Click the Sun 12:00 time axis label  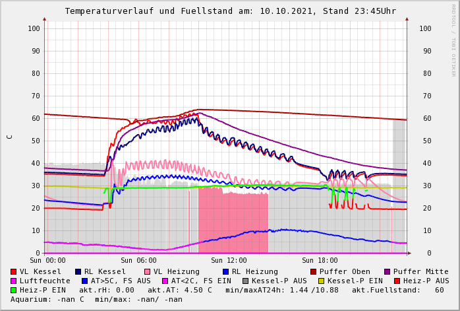(x=229, y=260)
